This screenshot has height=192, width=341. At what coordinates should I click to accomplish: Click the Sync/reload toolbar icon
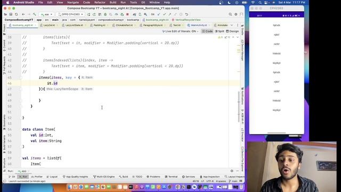coord(17,14)
